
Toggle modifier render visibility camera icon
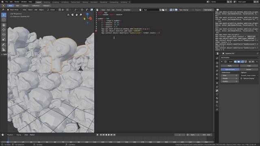235,62
